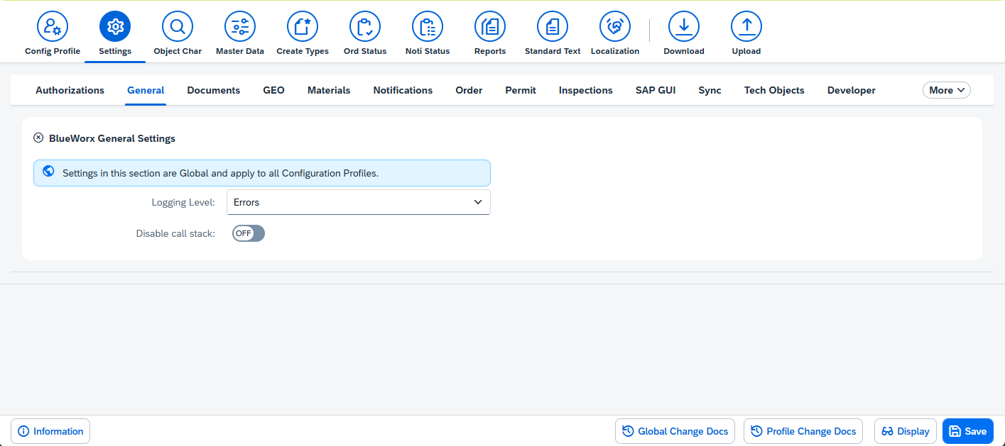Viewport: 1005px width, 446px height.
Task: Click the globe icon in the info banner
Action: (x=48, y=172)
